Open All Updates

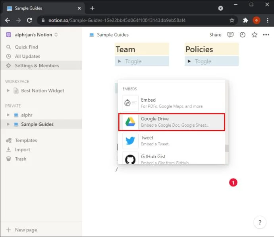(41, 56)
